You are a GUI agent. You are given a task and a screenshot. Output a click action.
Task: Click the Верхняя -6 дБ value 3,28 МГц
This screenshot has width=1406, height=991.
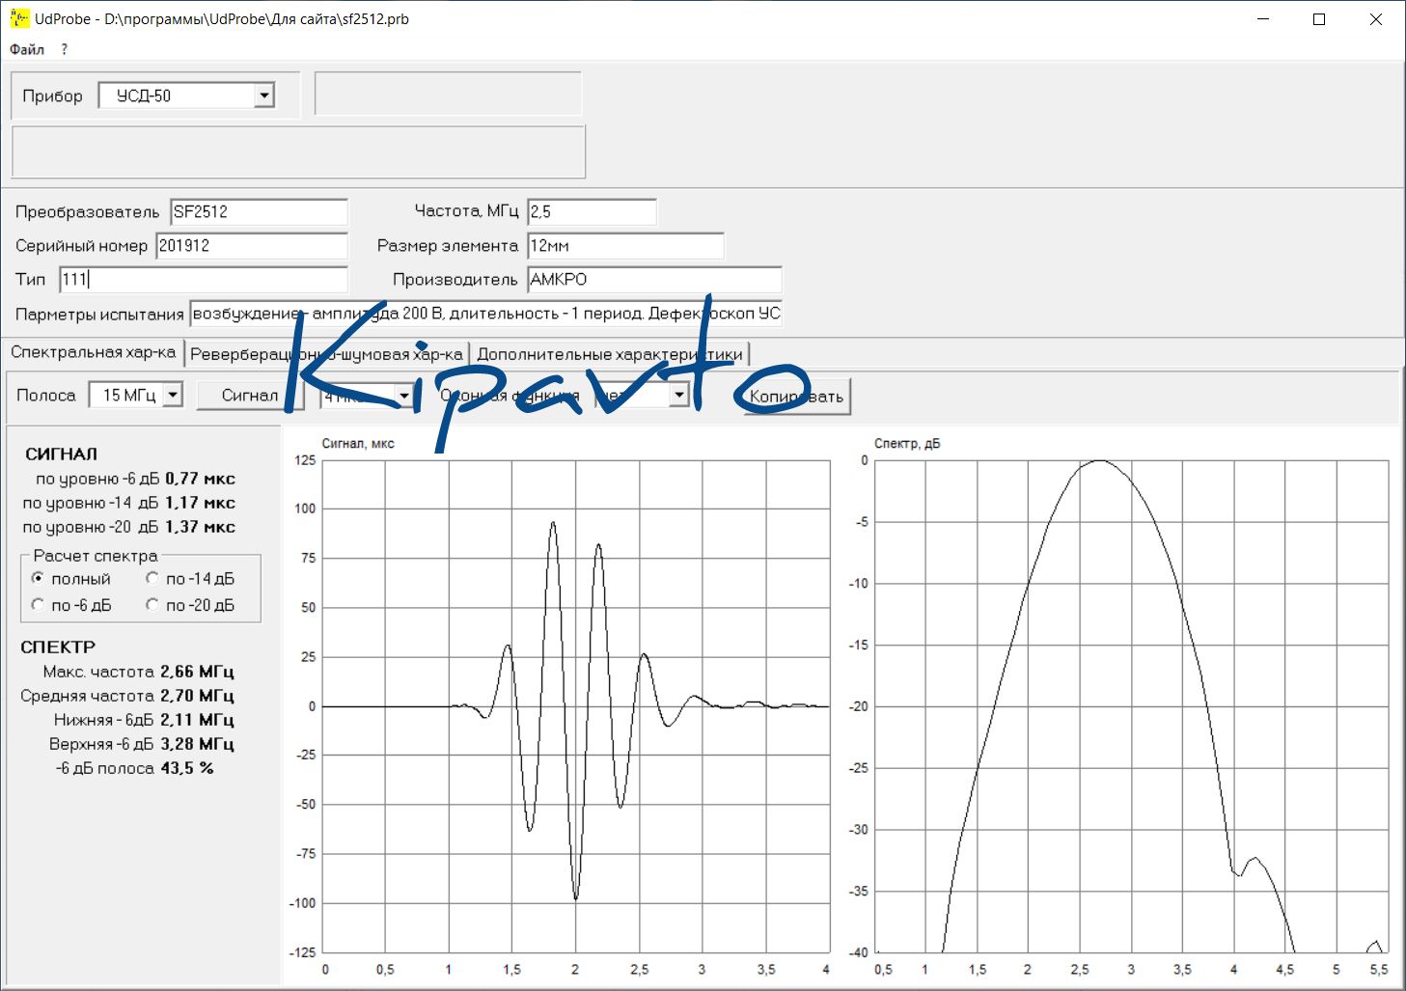(x=197, y=744)
